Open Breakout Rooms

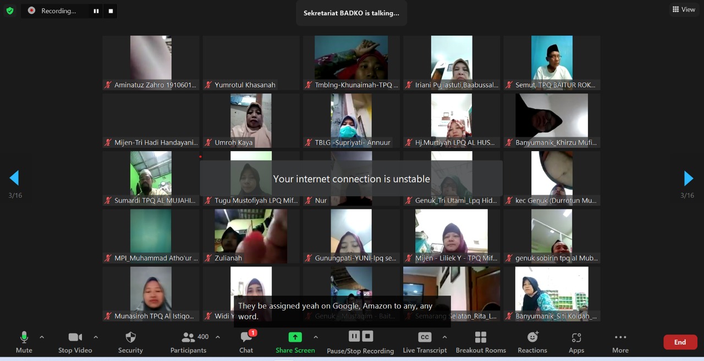[481, 342]
